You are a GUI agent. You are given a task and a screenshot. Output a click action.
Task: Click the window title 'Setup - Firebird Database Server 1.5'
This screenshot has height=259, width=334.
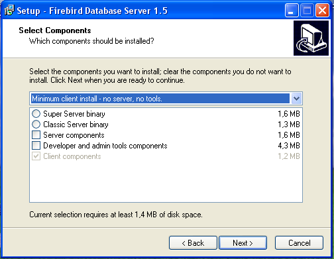[92, 11]
